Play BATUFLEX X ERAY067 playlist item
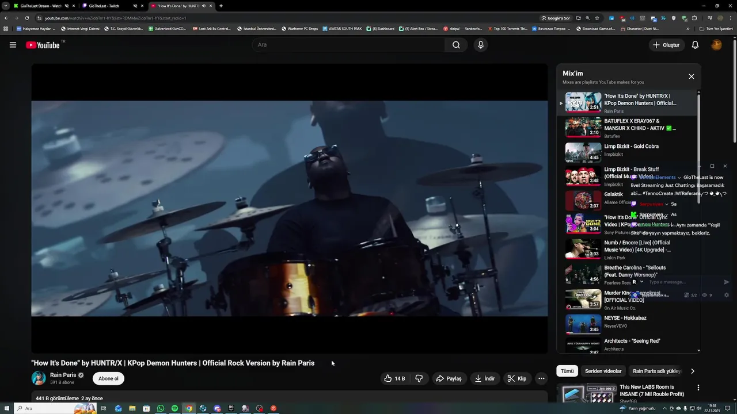The width and height of the screenshot is (737, 414). 628,128
